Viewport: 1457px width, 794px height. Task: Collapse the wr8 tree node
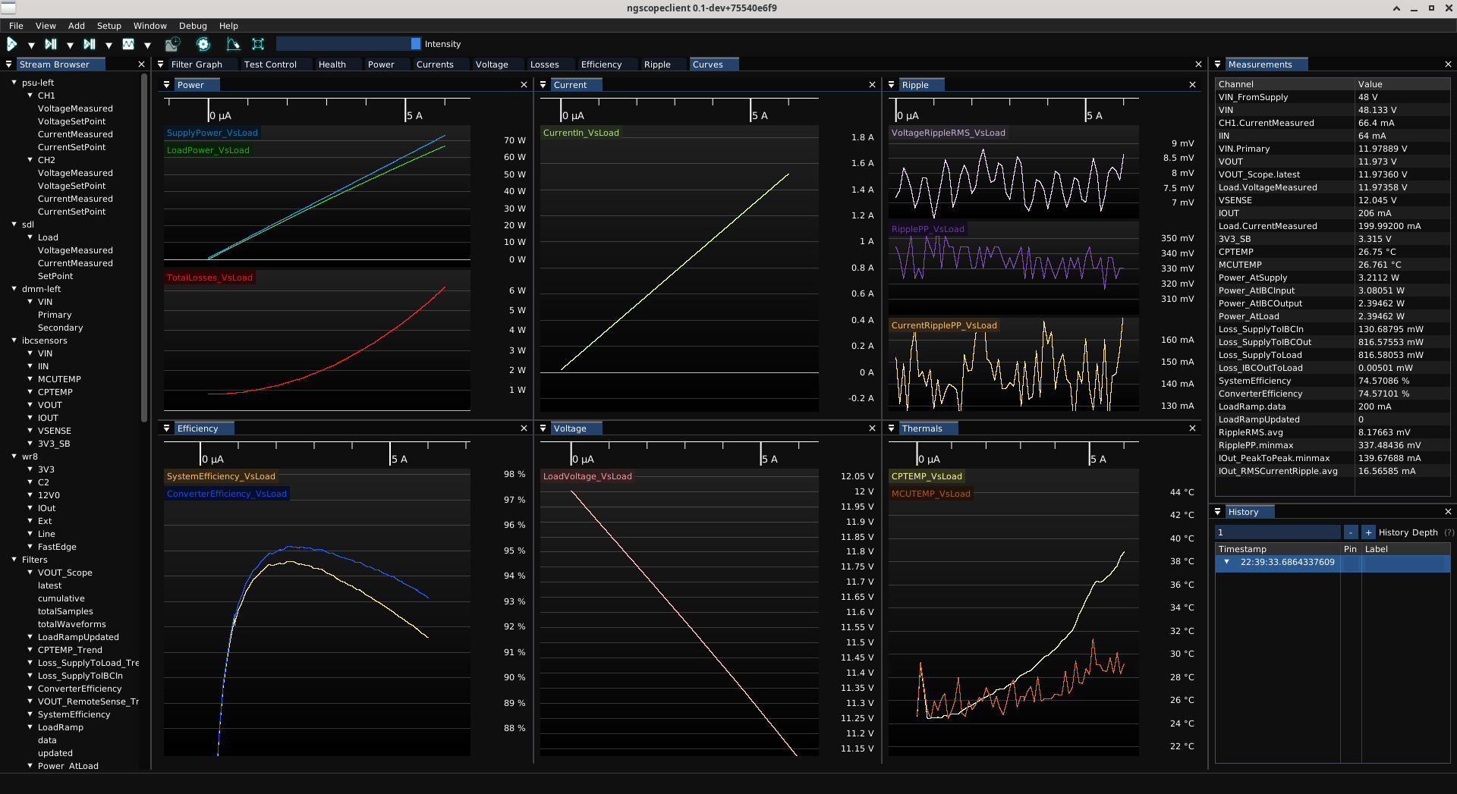(14, 457)
